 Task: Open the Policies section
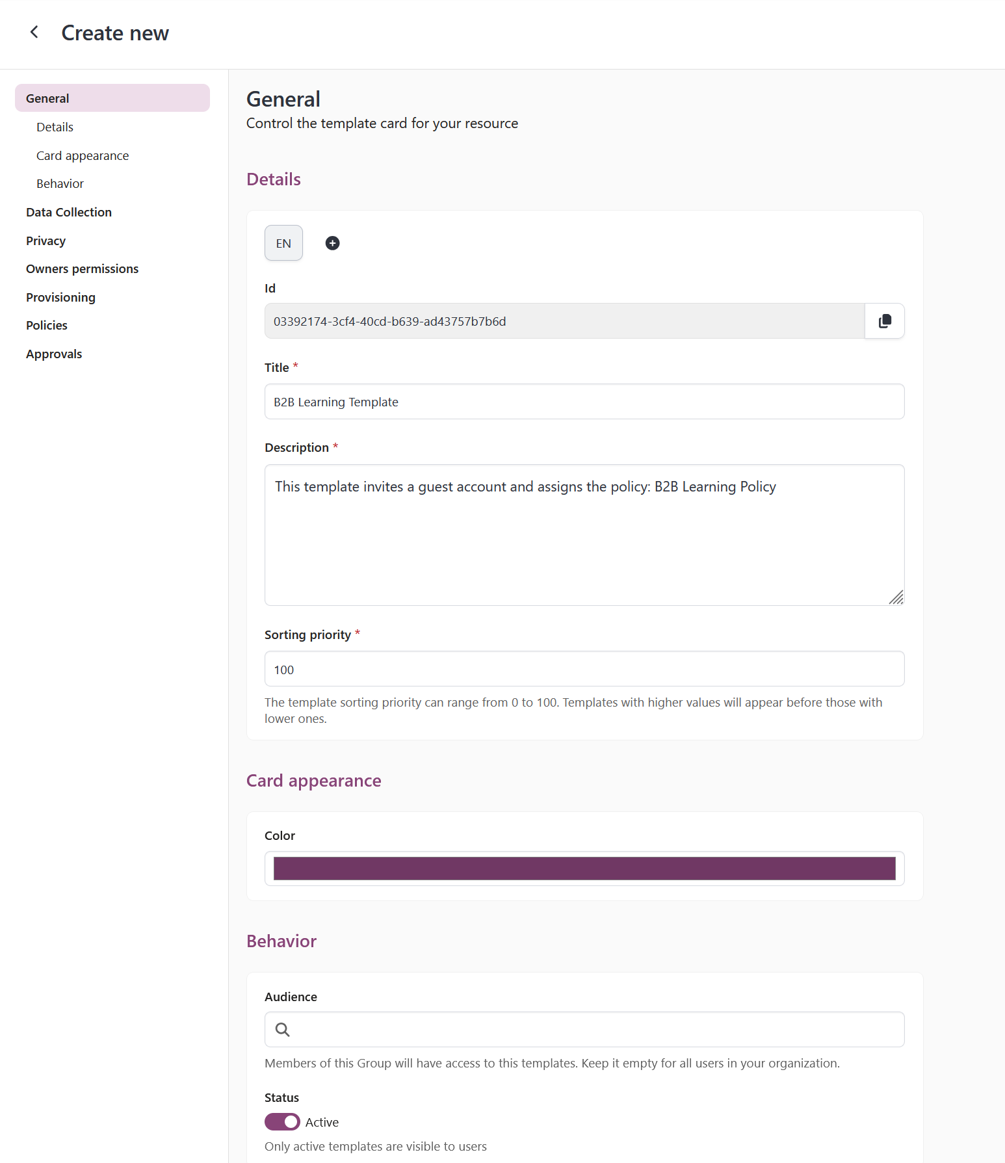pos(46,324)
